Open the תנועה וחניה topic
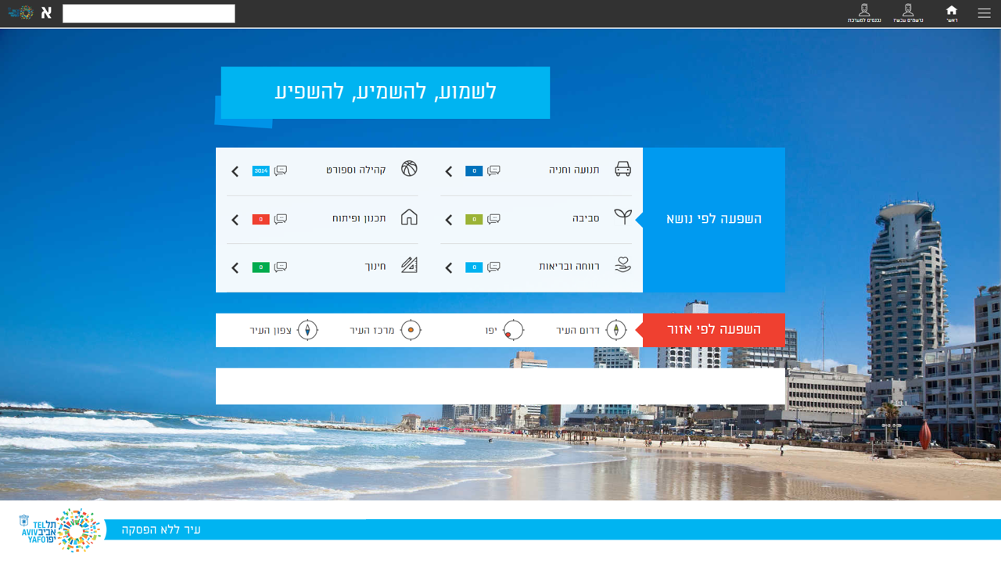This screenshot has width=1001, height=563. [x=574, y=170]
